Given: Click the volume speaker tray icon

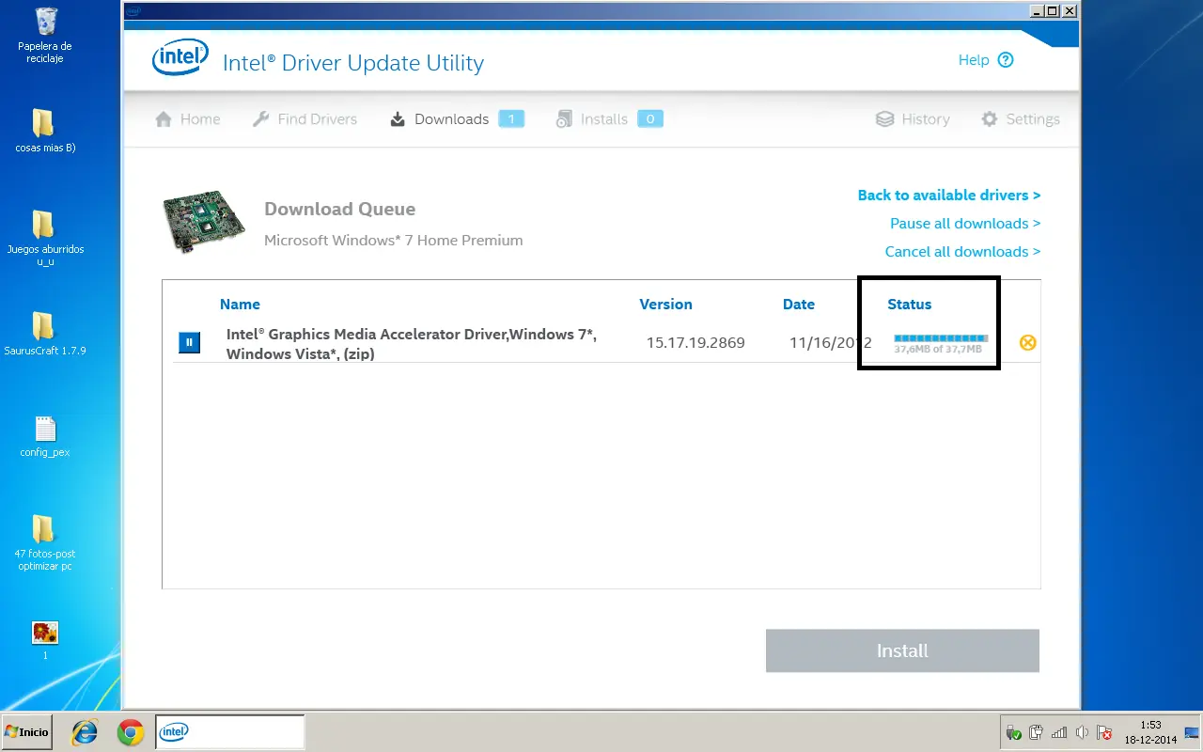Looking at the screenshot, I should pos(1082,732).
